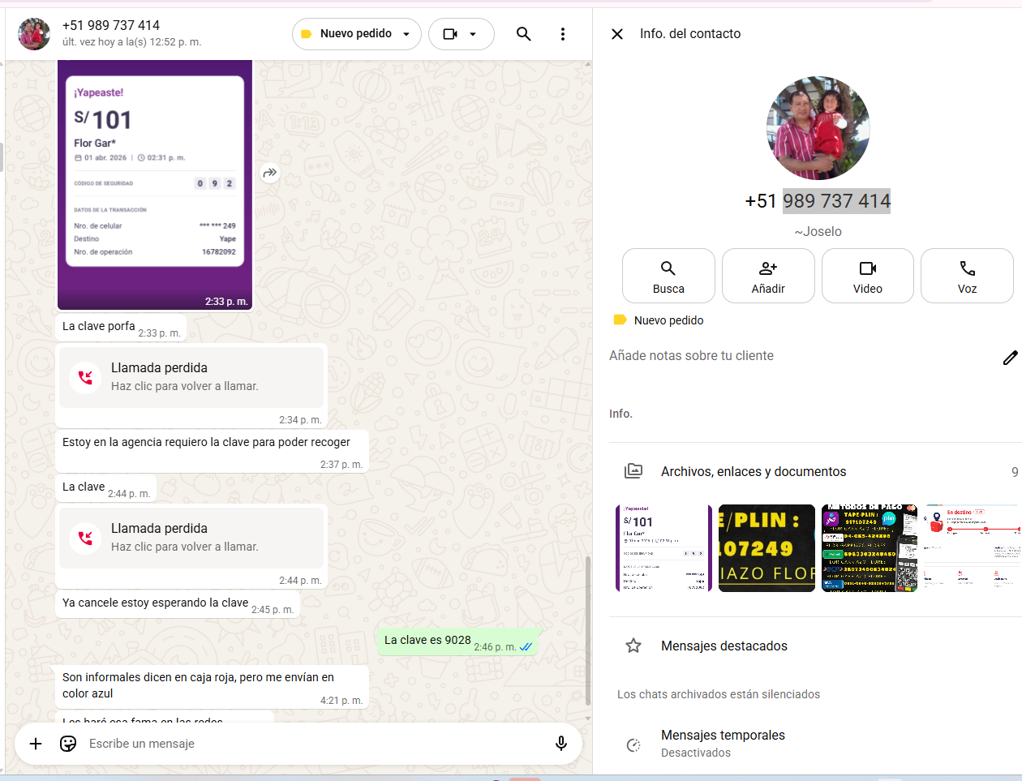Expand the video call dropdown
Viewport: 1022px width, 781px height.
[x=472, y=34]
